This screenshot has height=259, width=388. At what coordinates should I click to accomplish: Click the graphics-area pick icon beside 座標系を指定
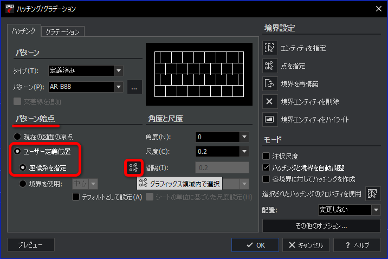pyautogui.click(x=134, y=168)
